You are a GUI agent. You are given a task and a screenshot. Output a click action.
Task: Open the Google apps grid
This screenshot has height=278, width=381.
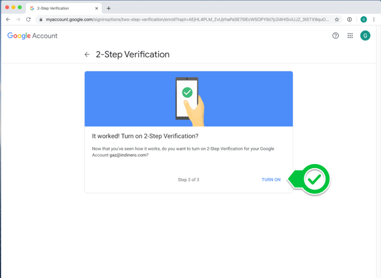coord(350,35)
